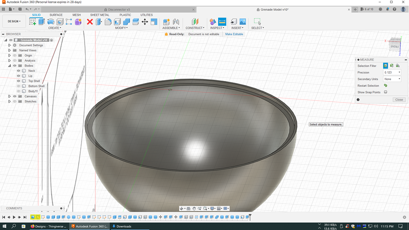
Task: Close the Measure panel
Action: pos(399,99)
